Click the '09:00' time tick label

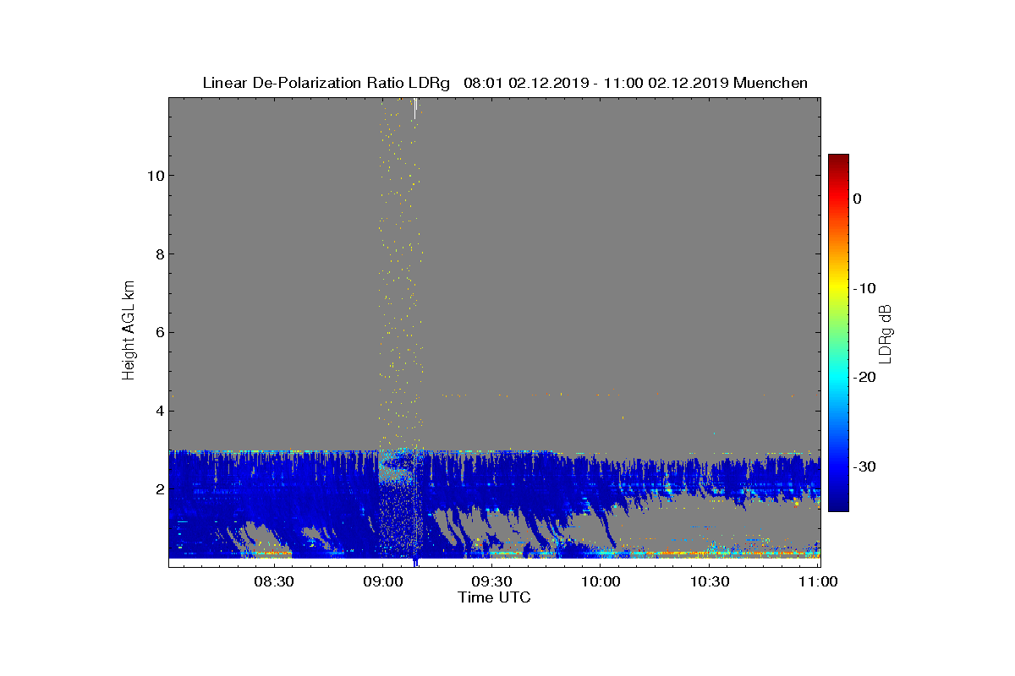[x=383, y=581]
